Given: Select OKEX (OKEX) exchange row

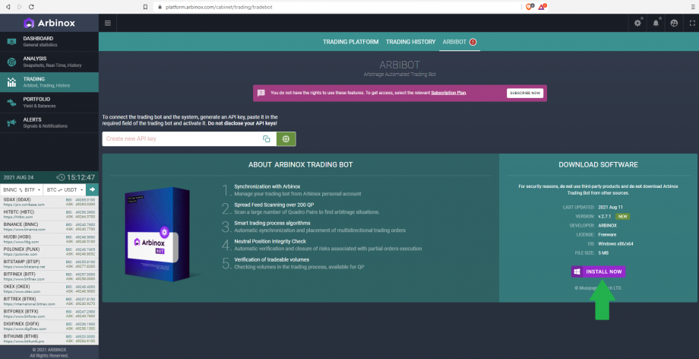Looking at the screenshot, I should coord(49,289).
